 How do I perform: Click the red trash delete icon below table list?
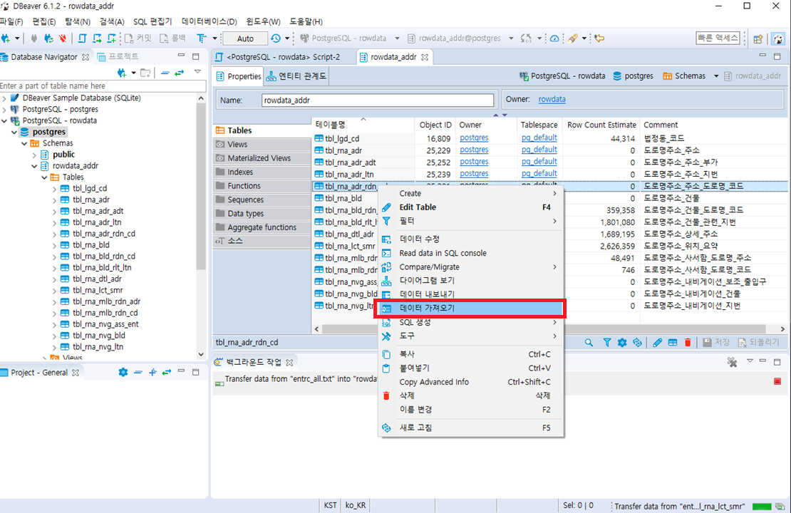[x=688, y=343]
